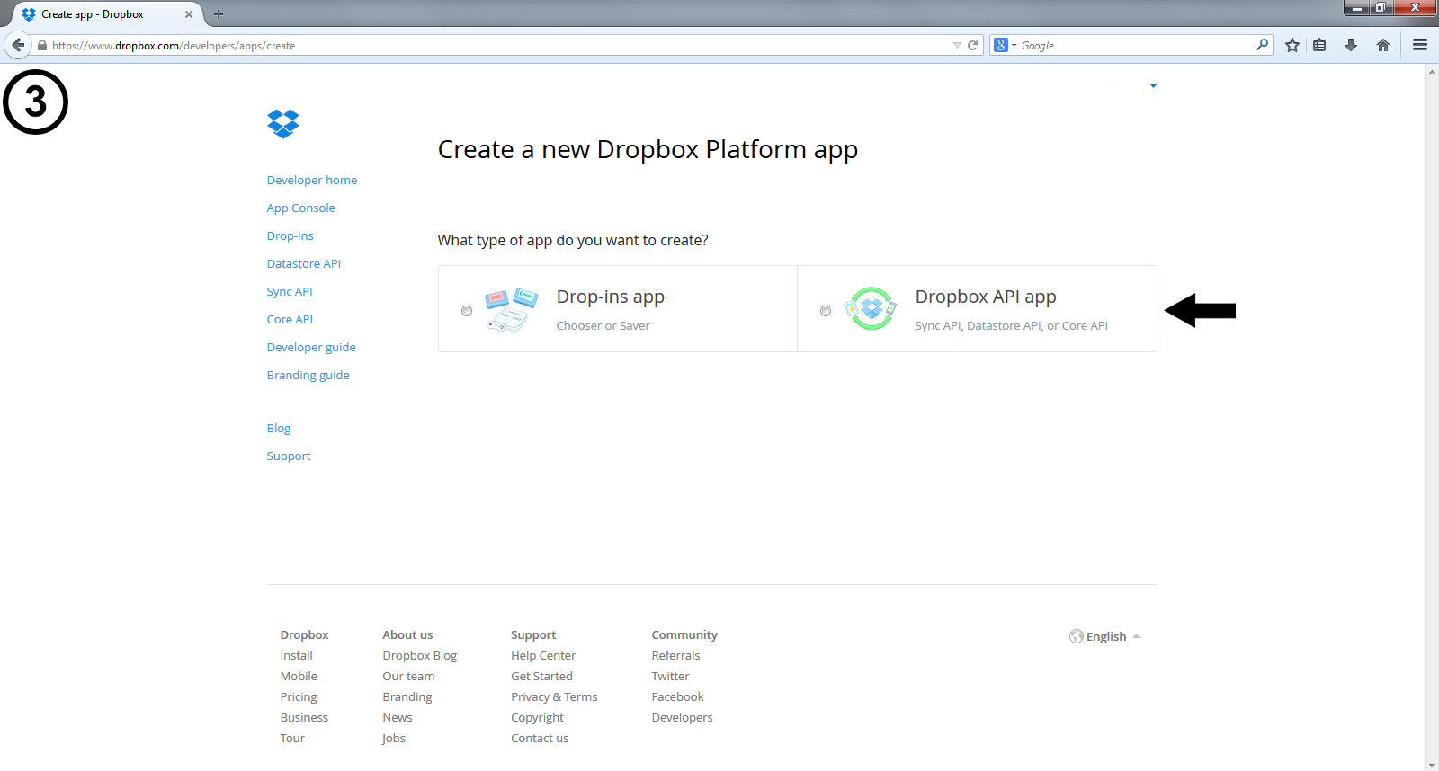1439x771 pixels.
Task: Click the Dropbox API app heading
Action: pos(986,297)
